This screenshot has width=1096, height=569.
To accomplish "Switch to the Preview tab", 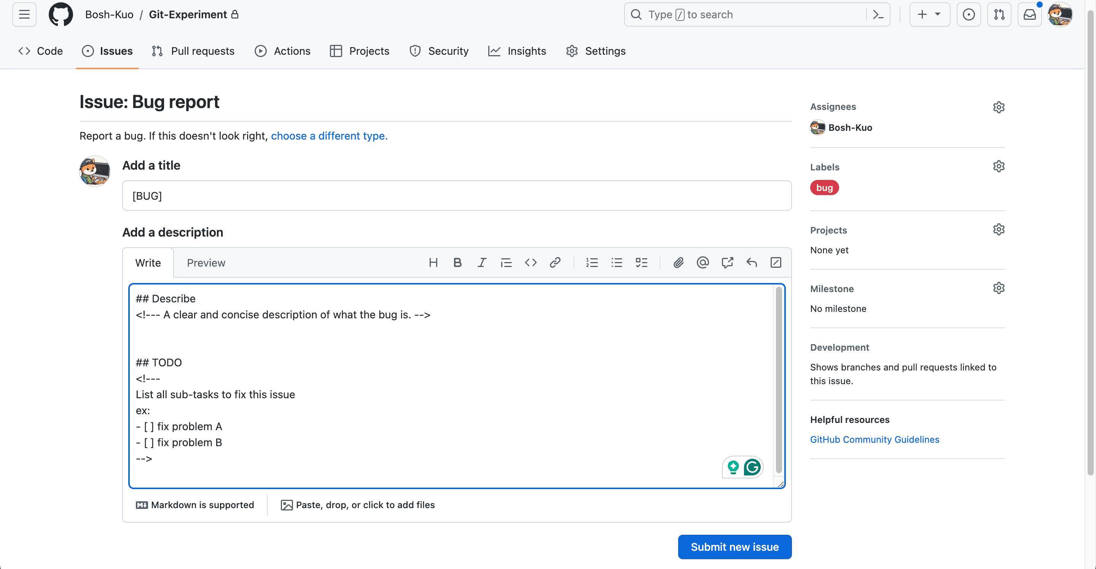I will coord(206,263).
